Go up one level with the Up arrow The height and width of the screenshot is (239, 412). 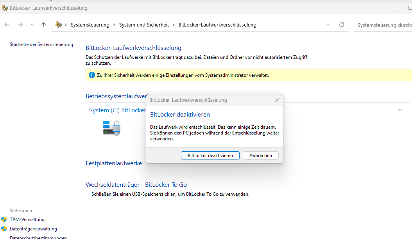pyautogui.click(x=44, y=25)
